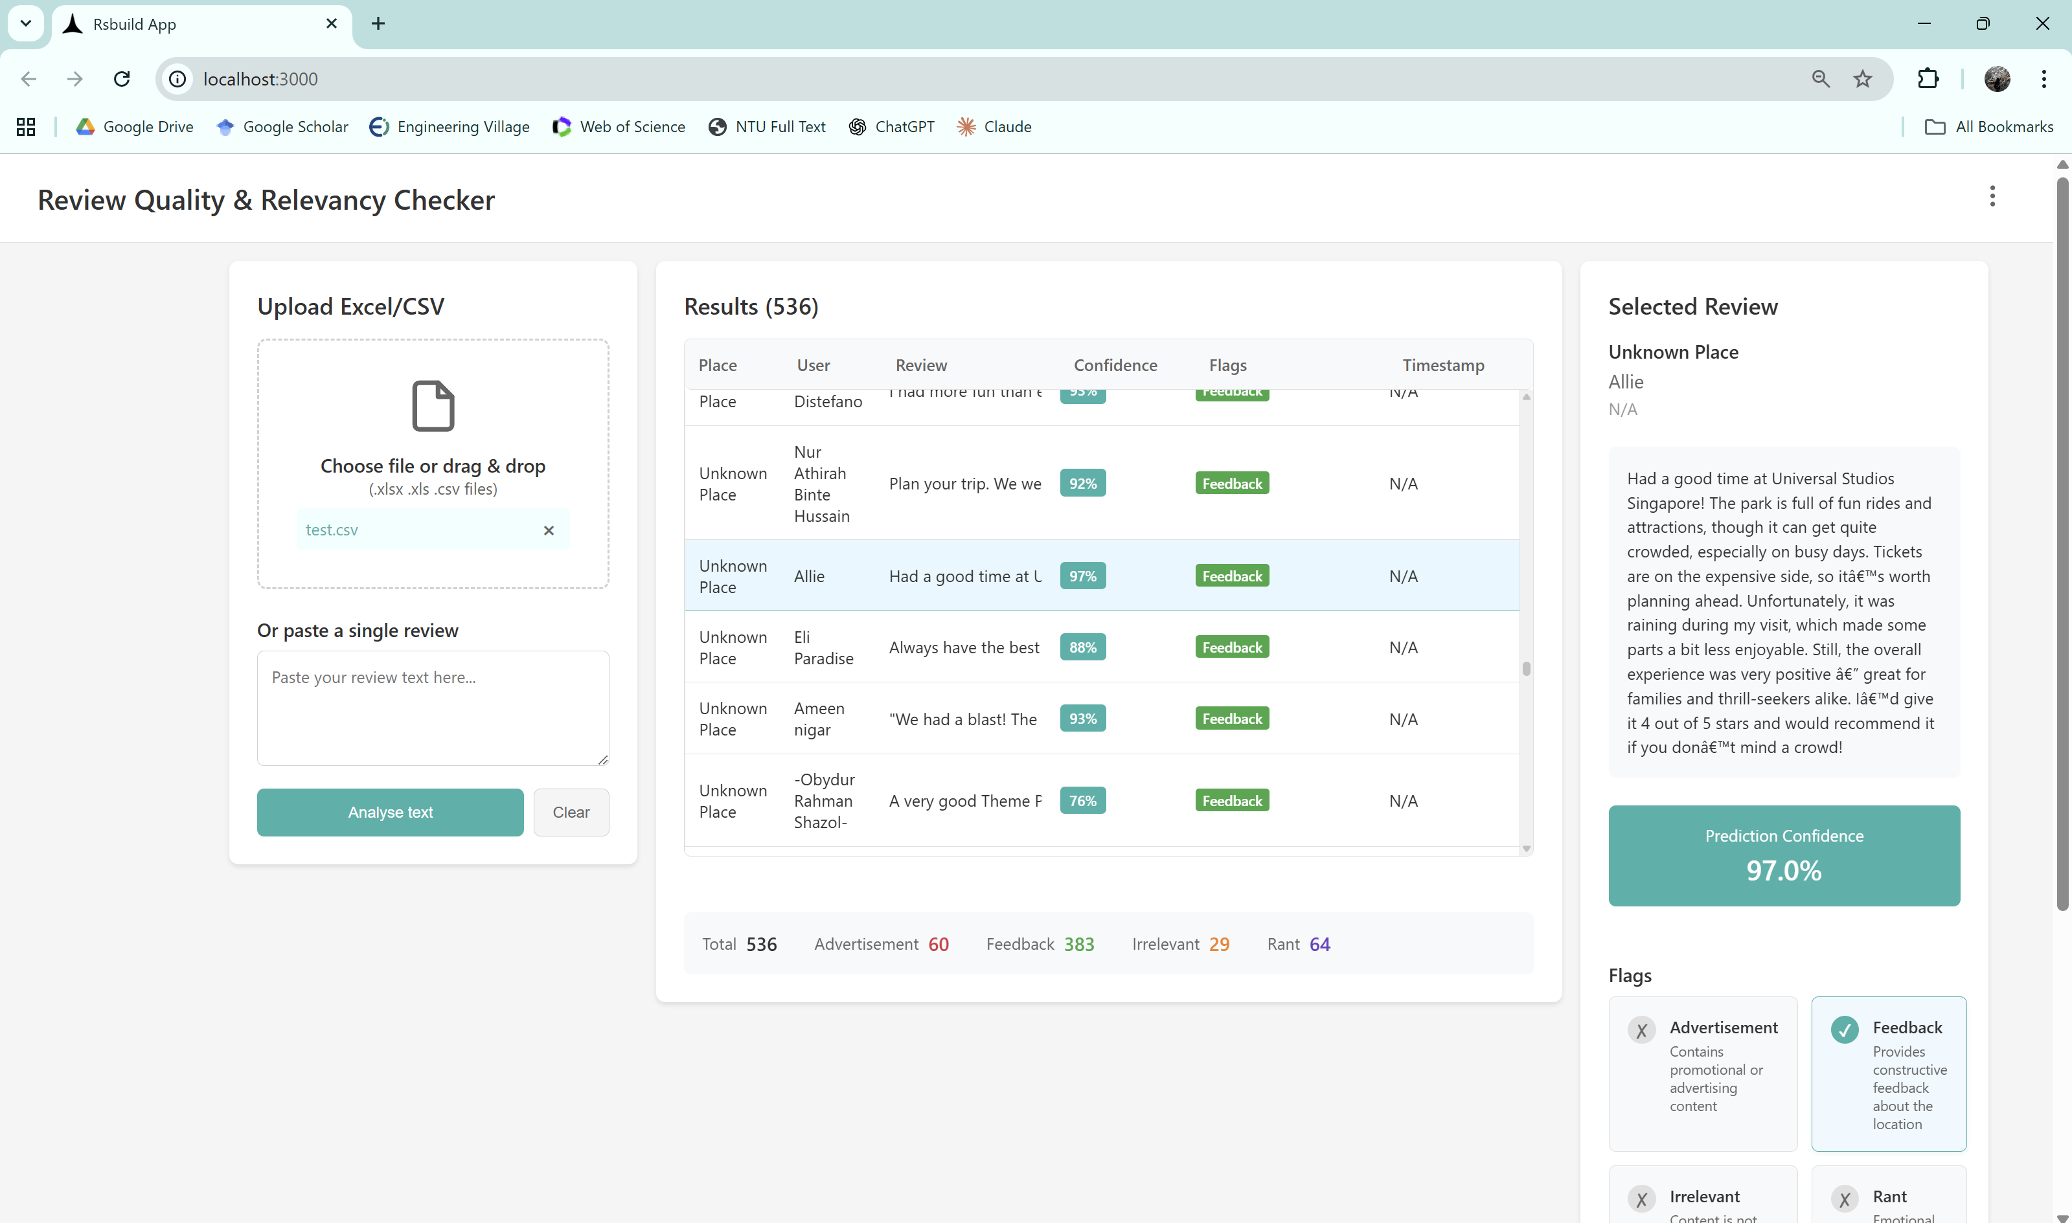This screenshot has height=1223, width=2072.
Task: Click the zoom magnifier icon in address bar
Action: tap(1821, 79)
